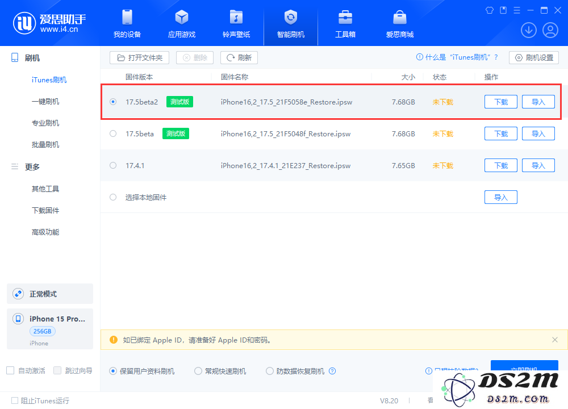This screenshot has width=568, height=409.
Task: Click the feedback icon next to skin icon
Action: click(503, 10)
